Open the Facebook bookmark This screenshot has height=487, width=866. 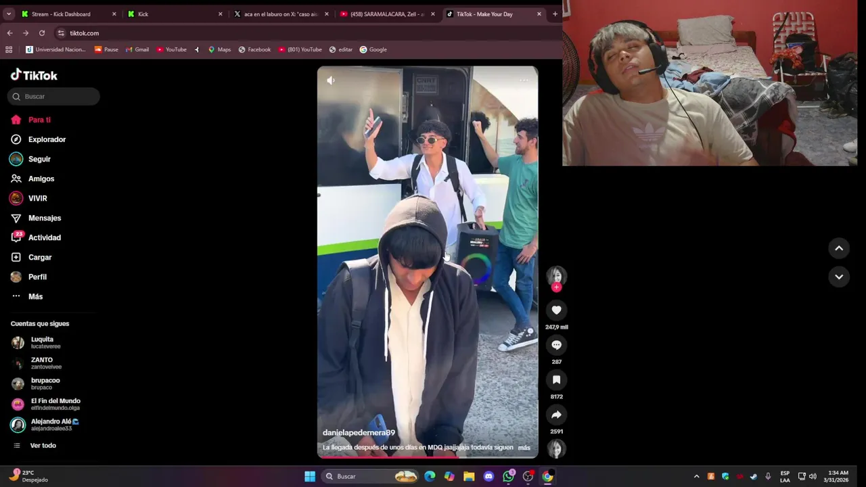click(x=254, y=49)
